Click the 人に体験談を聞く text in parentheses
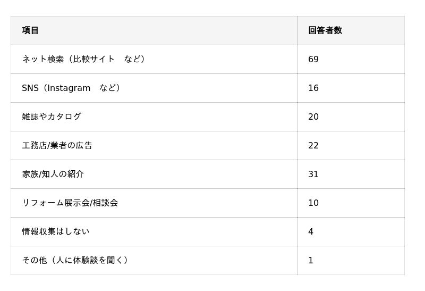This screenshot has width=425, height=291. click(89, 260)
